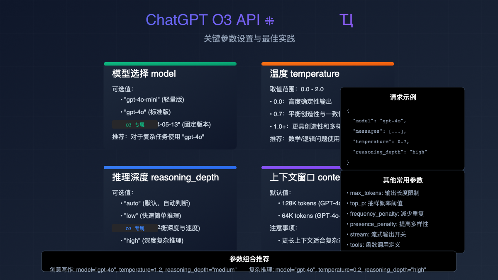Click the "平衡深度与速度)" option text

pyautogui.click(x=179, y=228)
